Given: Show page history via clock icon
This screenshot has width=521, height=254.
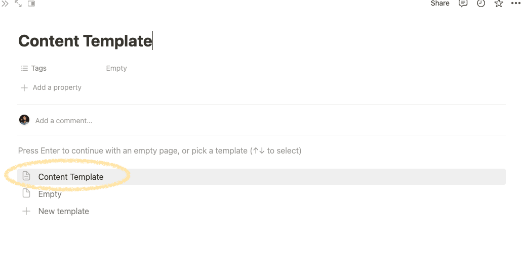Looking at the screenshot, I should [481, 4].
